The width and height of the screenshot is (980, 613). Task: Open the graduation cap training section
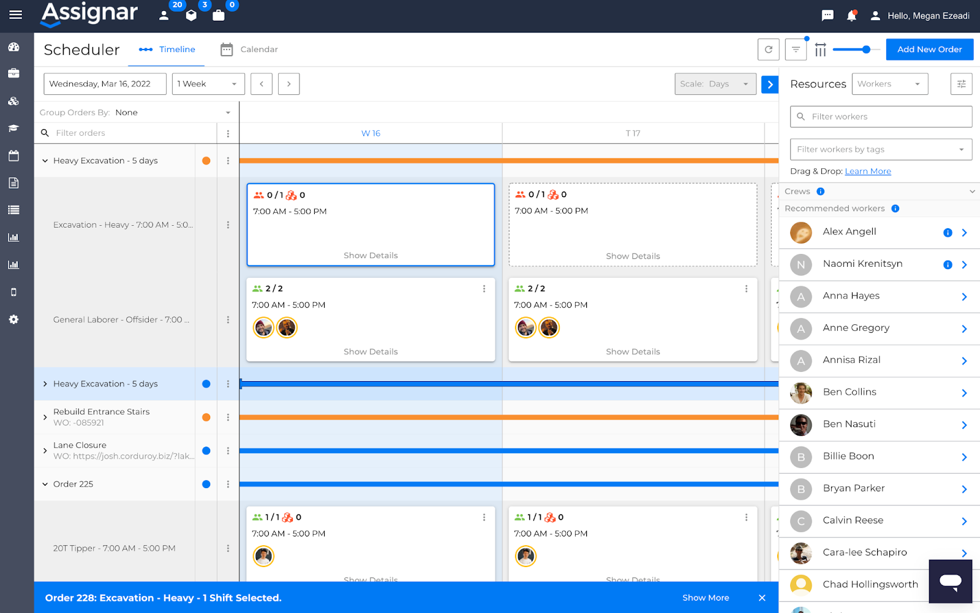coord(13,128)
